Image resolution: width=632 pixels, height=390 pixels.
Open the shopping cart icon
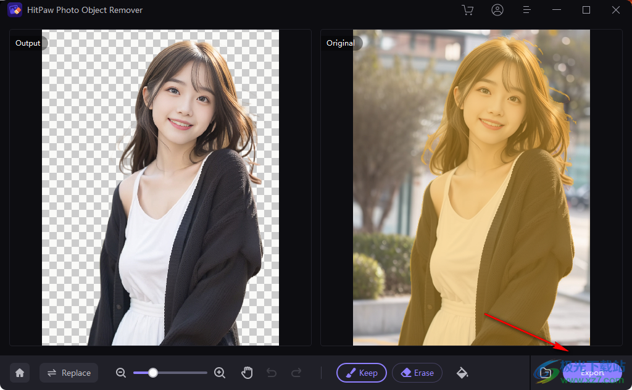(468, 10)
